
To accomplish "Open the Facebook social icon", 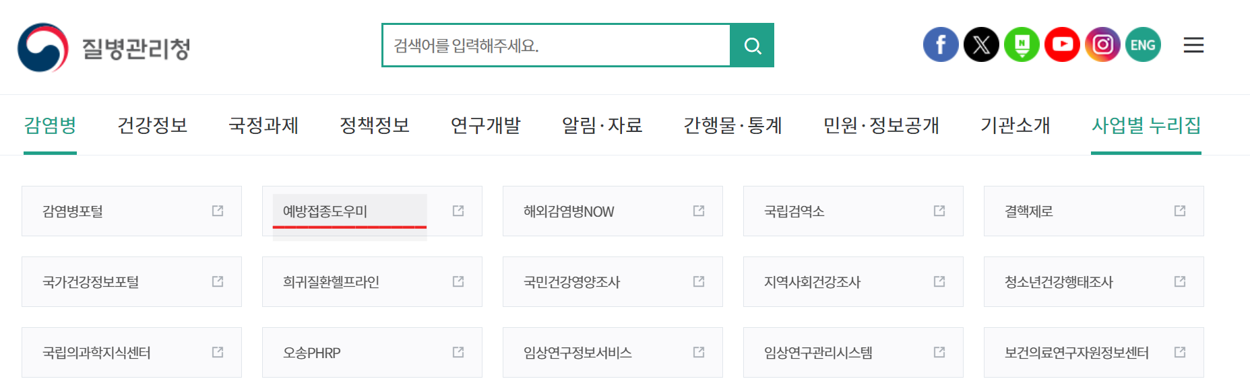I will click(941, 45).
